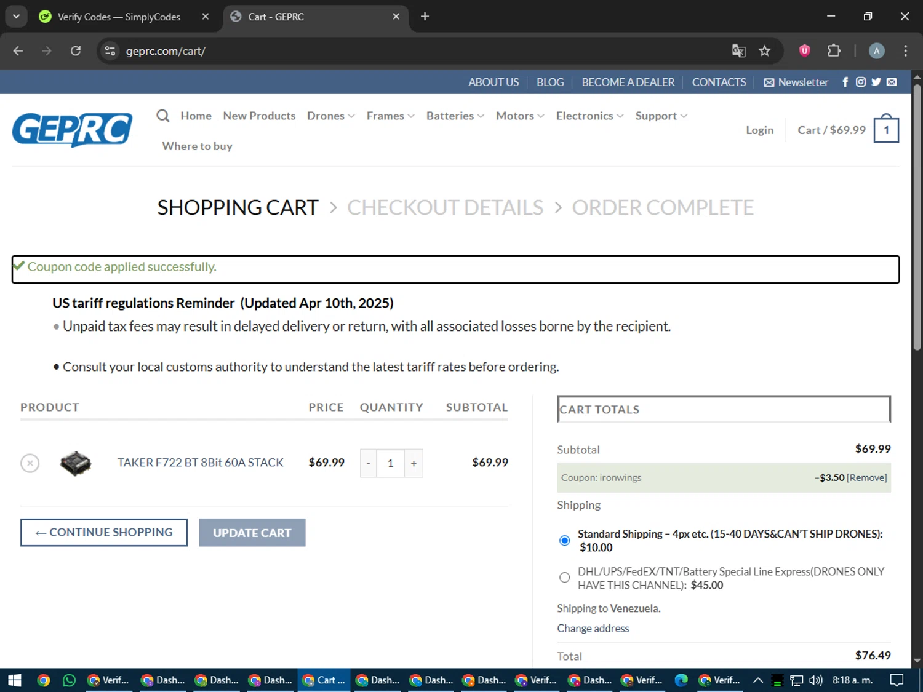Click the address bar URL geprc.com/cart/
The height and width of the screenshot is (692, 923).
pyautogui.click(x=166, y=50)
